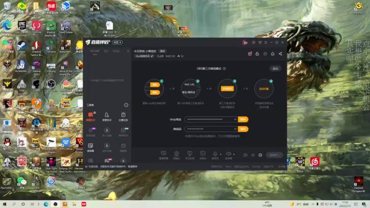Click the funnel-shaped icon in title bar
370x208 pixels.
coord(260,43)
